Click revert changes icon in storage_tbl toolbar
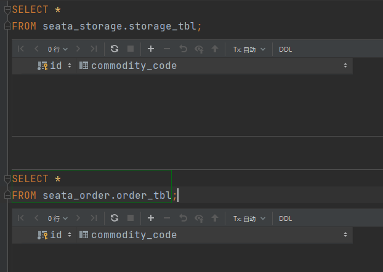Screen dimensions: 383x272 click(183, 49)
